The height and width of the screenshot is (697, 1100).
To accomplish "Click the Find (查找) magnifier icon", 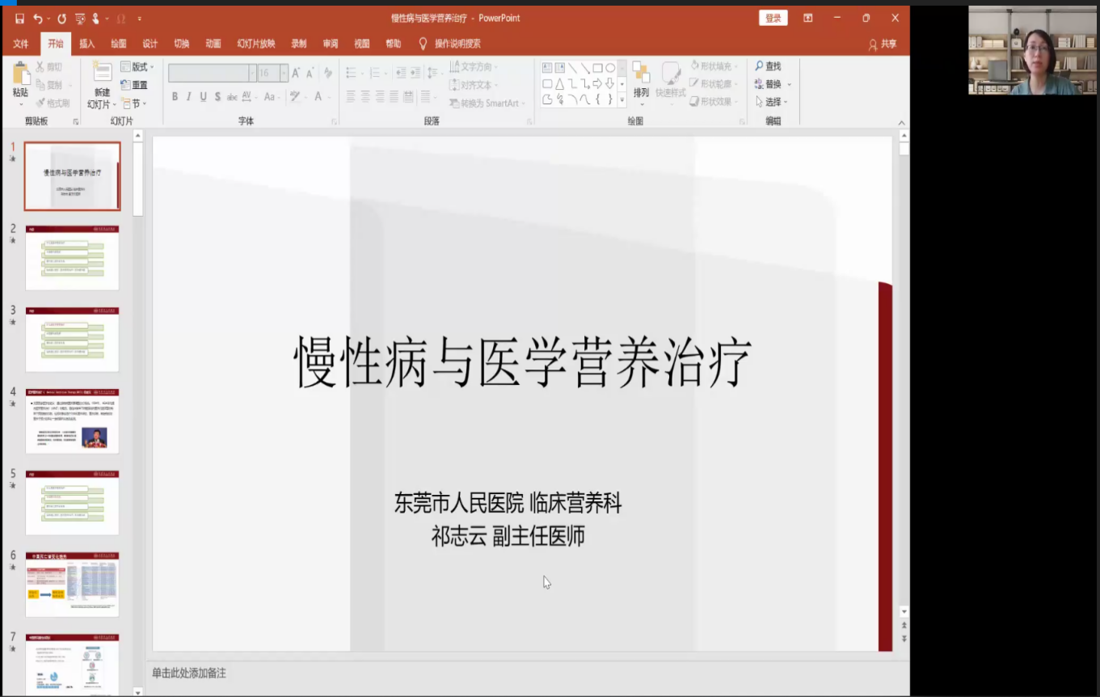I will click(760, 66).
